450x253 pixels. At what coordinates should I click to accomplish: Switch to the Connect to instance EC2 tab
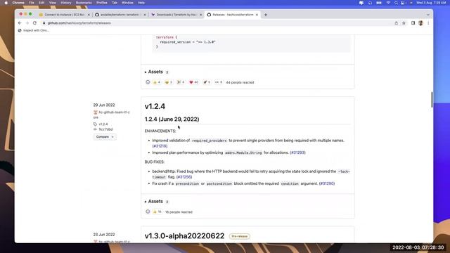pos(64,15)
